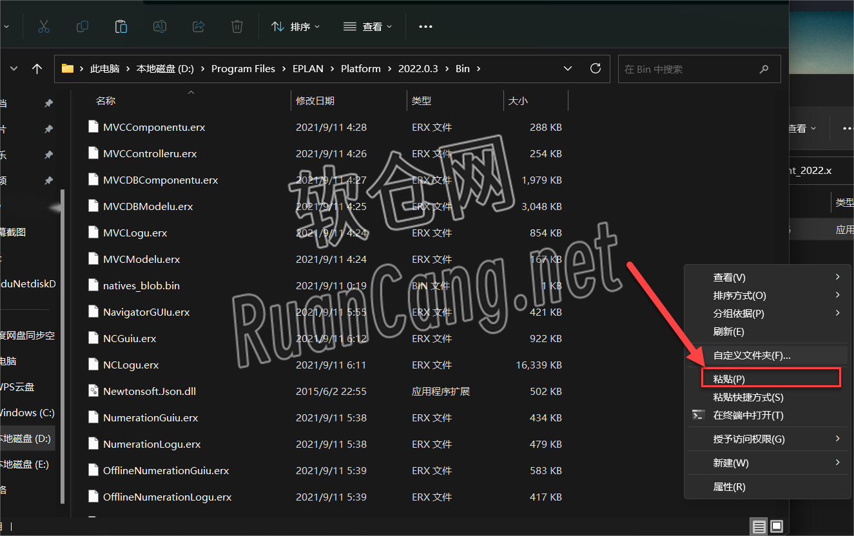Open sharing via the Share toolbar icon
This screenshot has height=536, width=854.
(198, 26)
